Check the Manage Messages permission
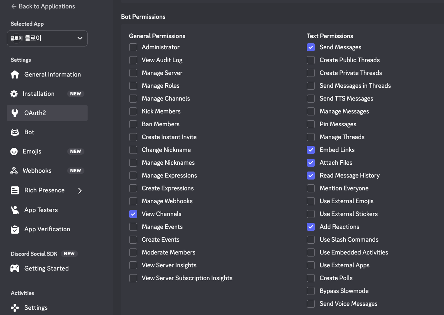 pos(311,111)
